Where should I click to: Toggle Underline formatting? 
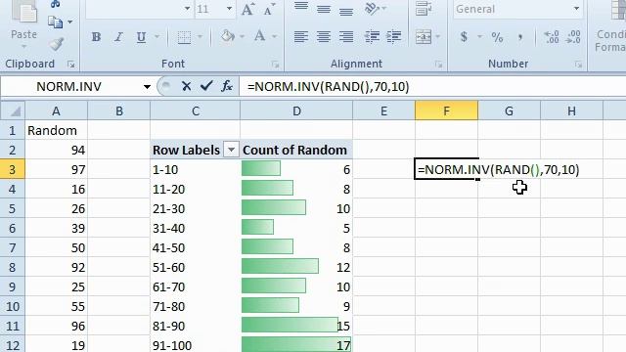coord(141,37)
